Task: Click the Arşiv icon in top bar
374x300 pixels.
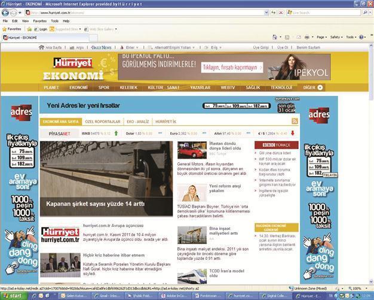Action: (72, 47)
